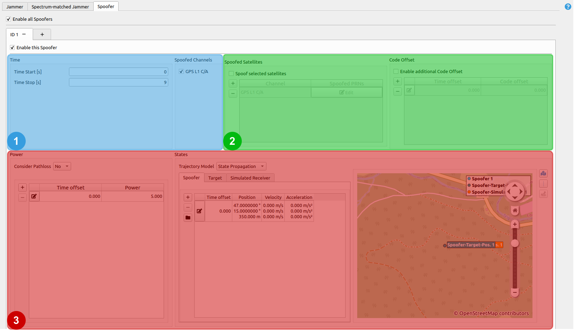Click the Time Stop input field

click(118, 82)
